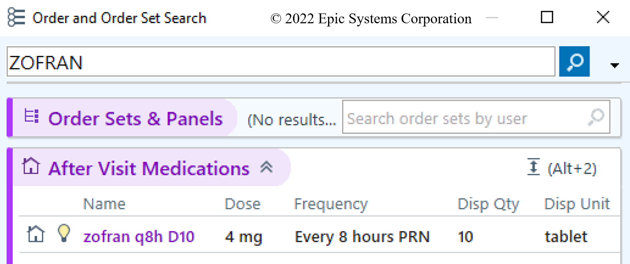The height and width of the screenshot is (264, 630).
Task: Collapse the After Visit Medications section
Action: pyautogui.click(x=267, y=168)
